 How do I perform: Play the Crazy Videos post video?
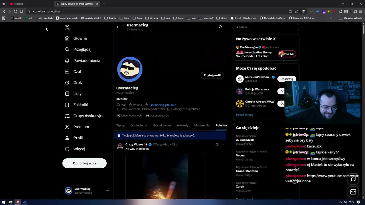pos(165,176)
